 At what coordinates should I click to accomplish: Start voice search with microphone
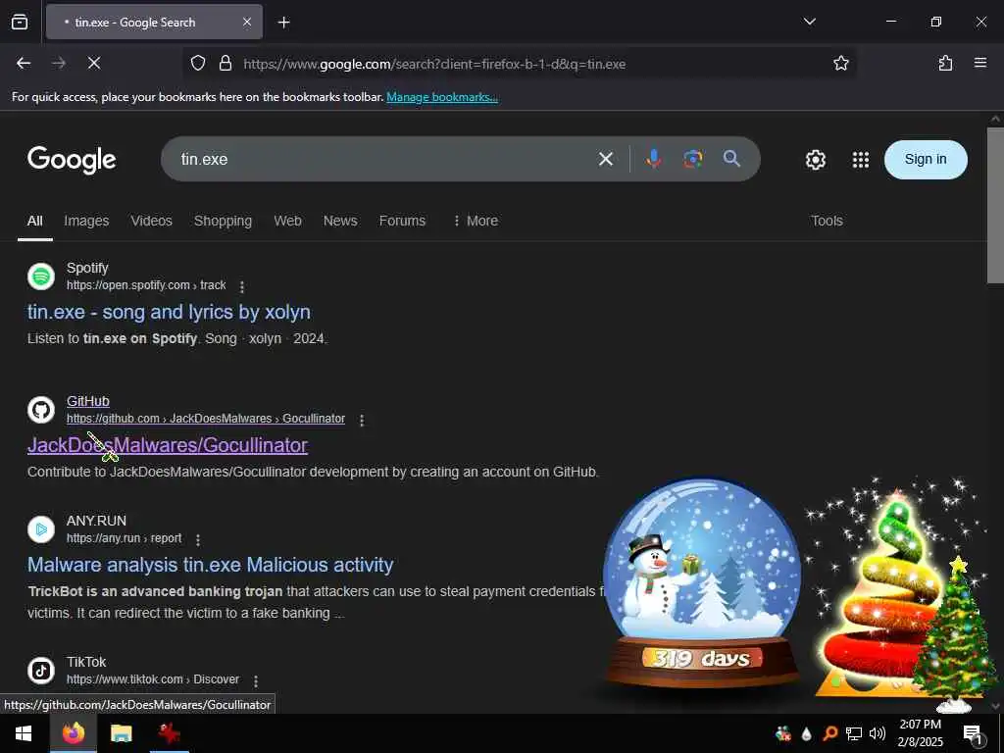654,159
